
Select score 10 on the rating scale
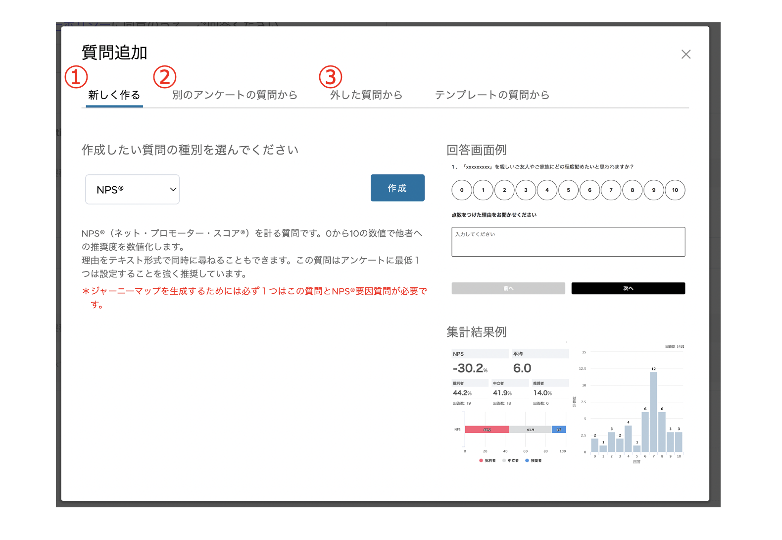click(675, 190)
